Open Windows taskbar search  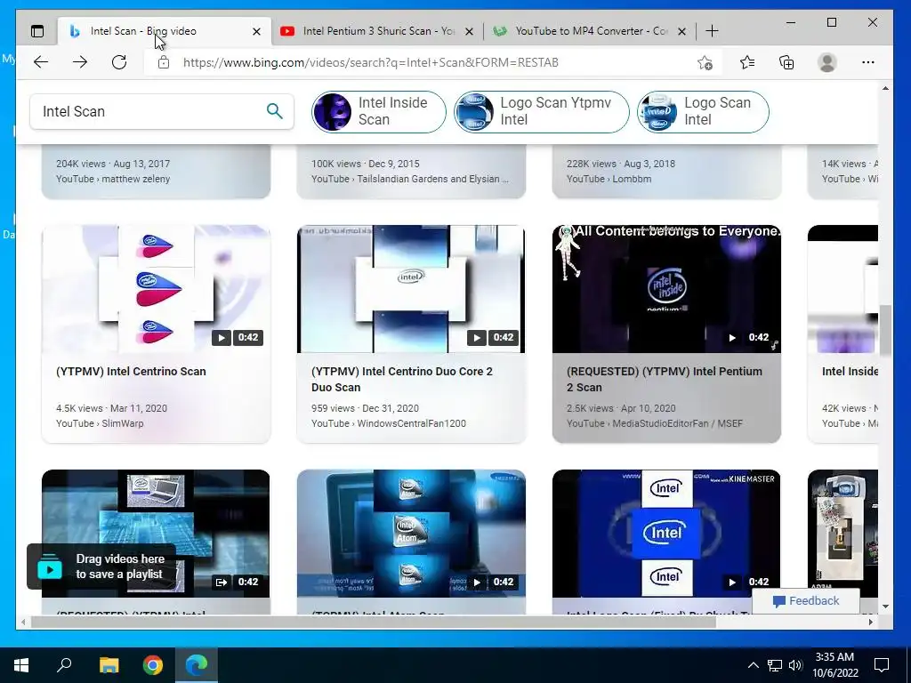click(64, 665)
